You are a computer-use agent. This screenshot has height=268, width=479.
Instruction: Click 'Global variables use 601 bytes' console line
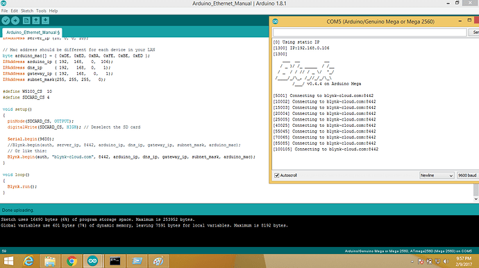click(144, 226)
